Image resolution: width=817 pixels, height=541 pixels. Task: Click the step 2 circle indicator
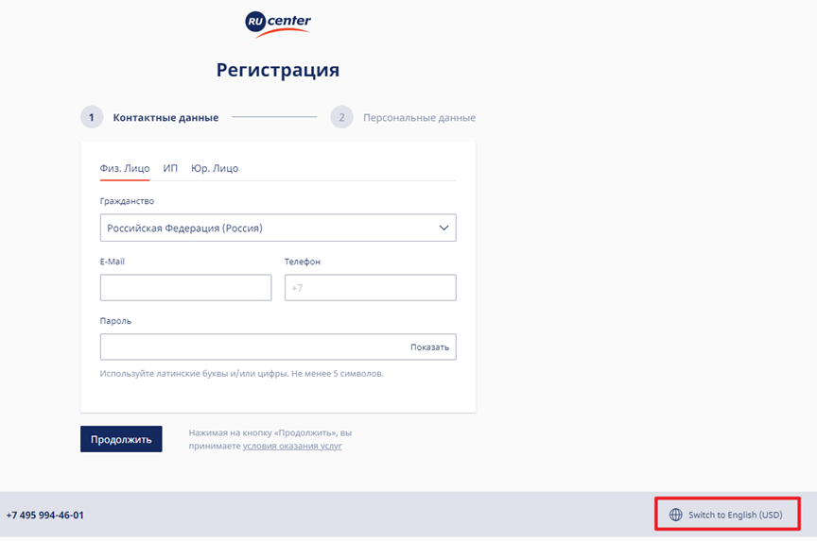(x=341, y=117)
